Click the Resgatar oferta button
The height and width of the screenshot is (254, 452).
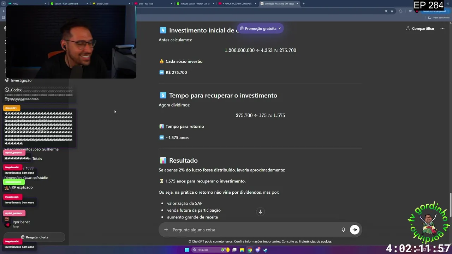34,237
